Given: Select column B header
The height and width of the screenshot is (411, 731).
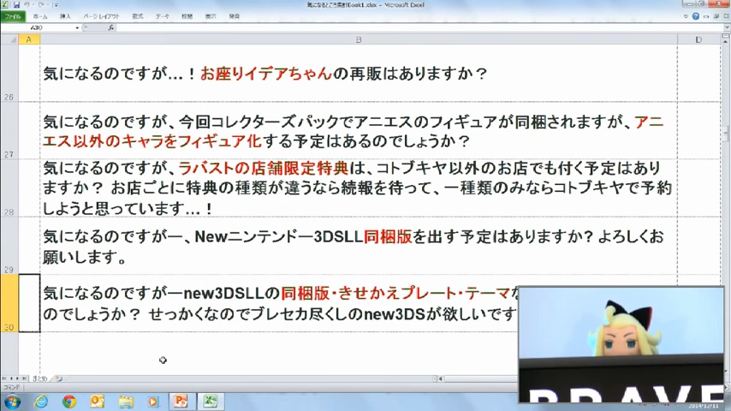Looking at the screenshot, I should click(x=359, y=39).
